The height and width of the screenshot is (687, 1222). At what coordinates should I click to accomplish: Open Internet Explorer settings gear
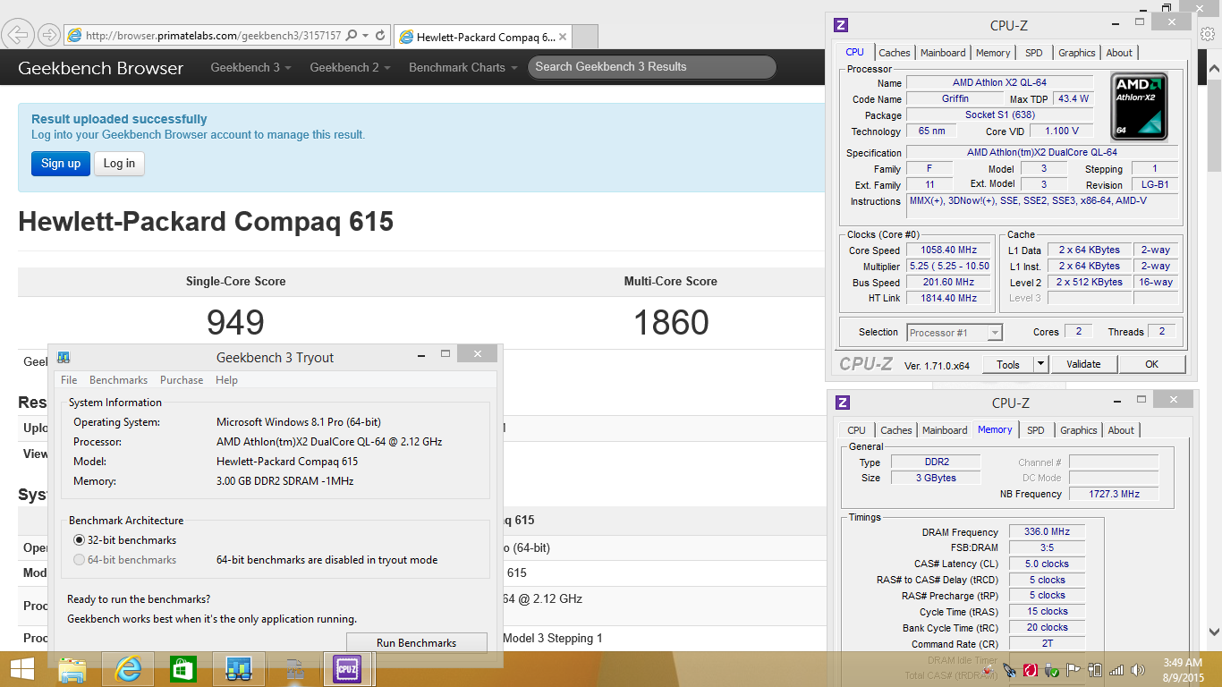point(1207,34)
